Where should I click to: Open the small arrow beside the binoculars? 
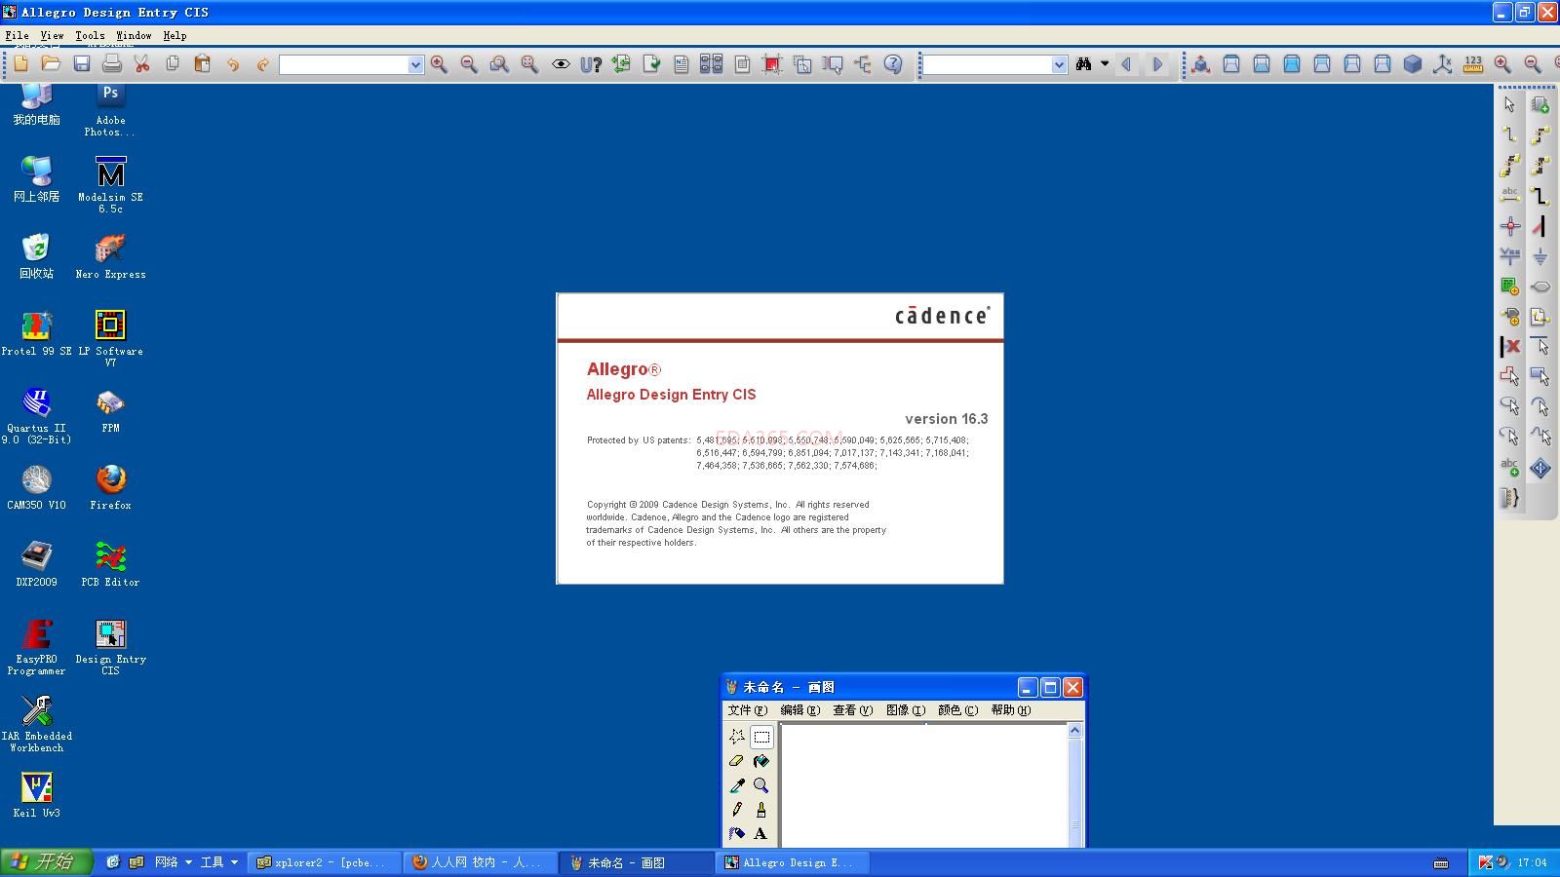point(1105,64)
